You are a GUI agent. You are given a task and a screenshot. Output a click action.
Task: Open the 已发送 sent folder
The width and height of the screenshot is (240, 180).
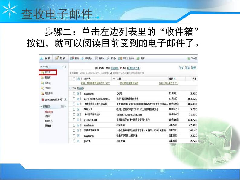(x=46, y=83)
